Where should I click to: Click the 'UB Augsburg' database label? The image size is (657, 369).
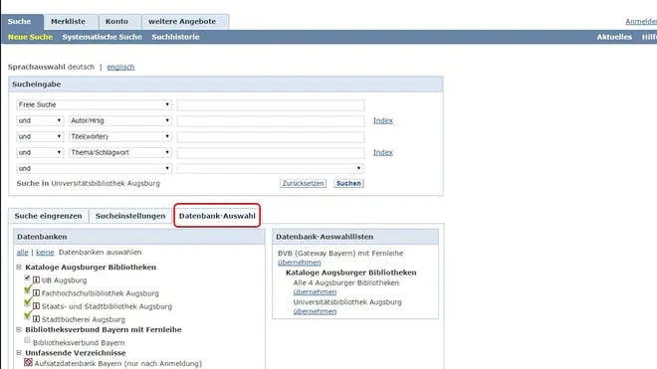[x=64, y=280]
